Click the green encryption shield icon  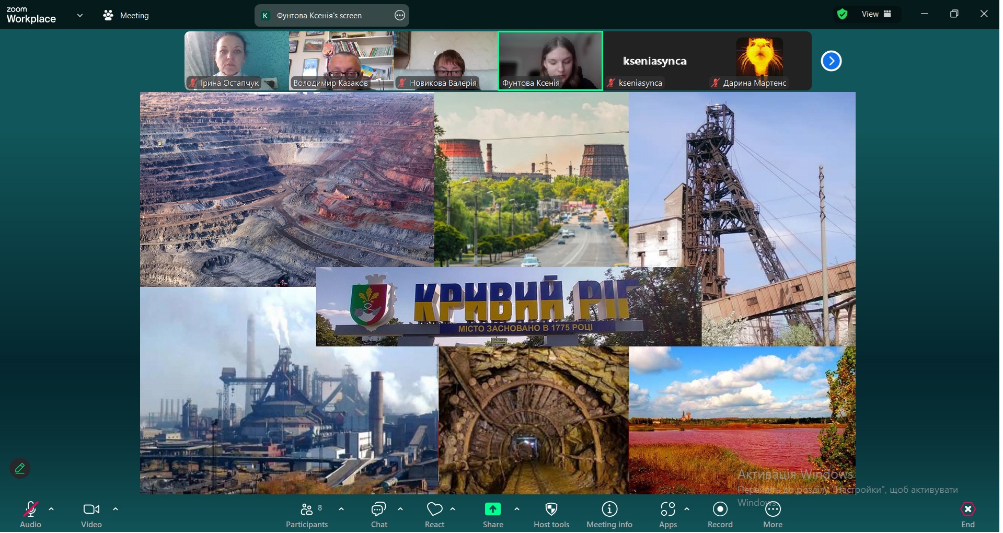click(x=842, y=15)
